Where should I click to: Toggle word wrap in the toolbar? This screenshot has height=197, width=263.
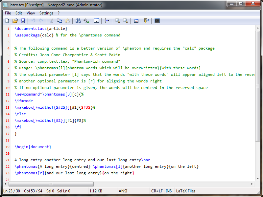pyautogui.click(x=97, y=21)
